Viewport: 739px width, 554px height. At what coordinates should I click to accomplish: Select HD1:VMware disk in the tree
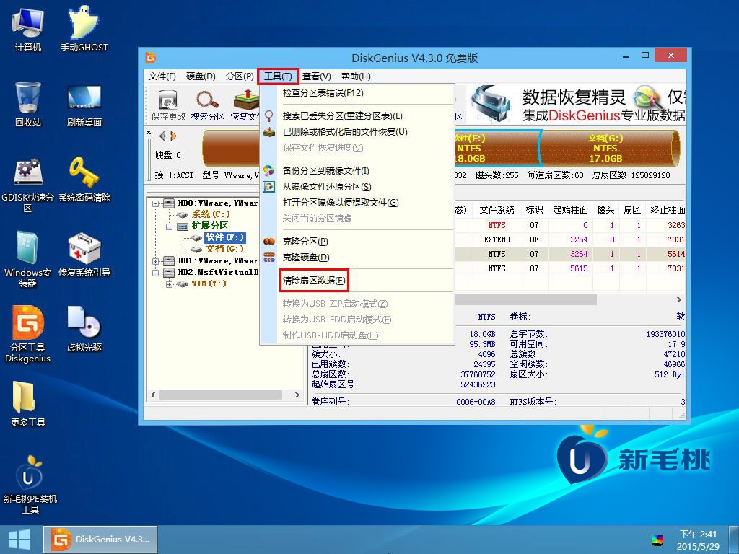tap(218, 260)
